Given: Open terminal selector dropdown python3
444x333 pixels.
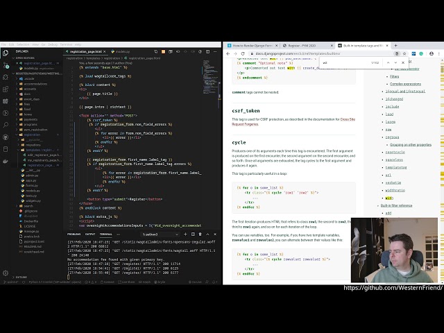Looking at the screenshot, I should (160, 234).
